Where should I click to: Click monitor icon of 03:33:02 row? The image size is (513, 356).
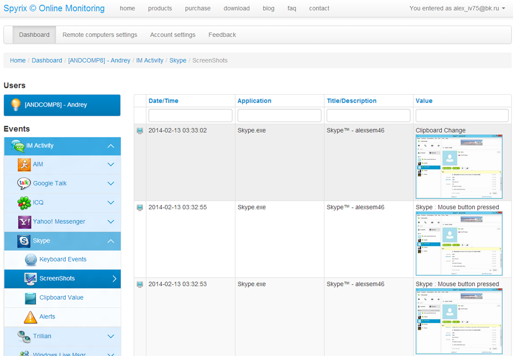click(140, 131)
